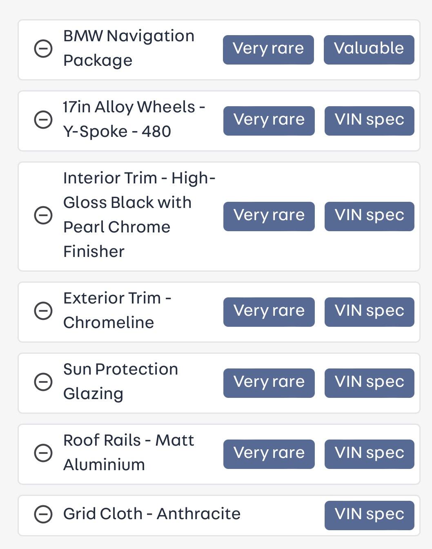432x549 pixels.
Task: Select Very rare badge on Roof Rails row
Action: (x=269, y=454)
